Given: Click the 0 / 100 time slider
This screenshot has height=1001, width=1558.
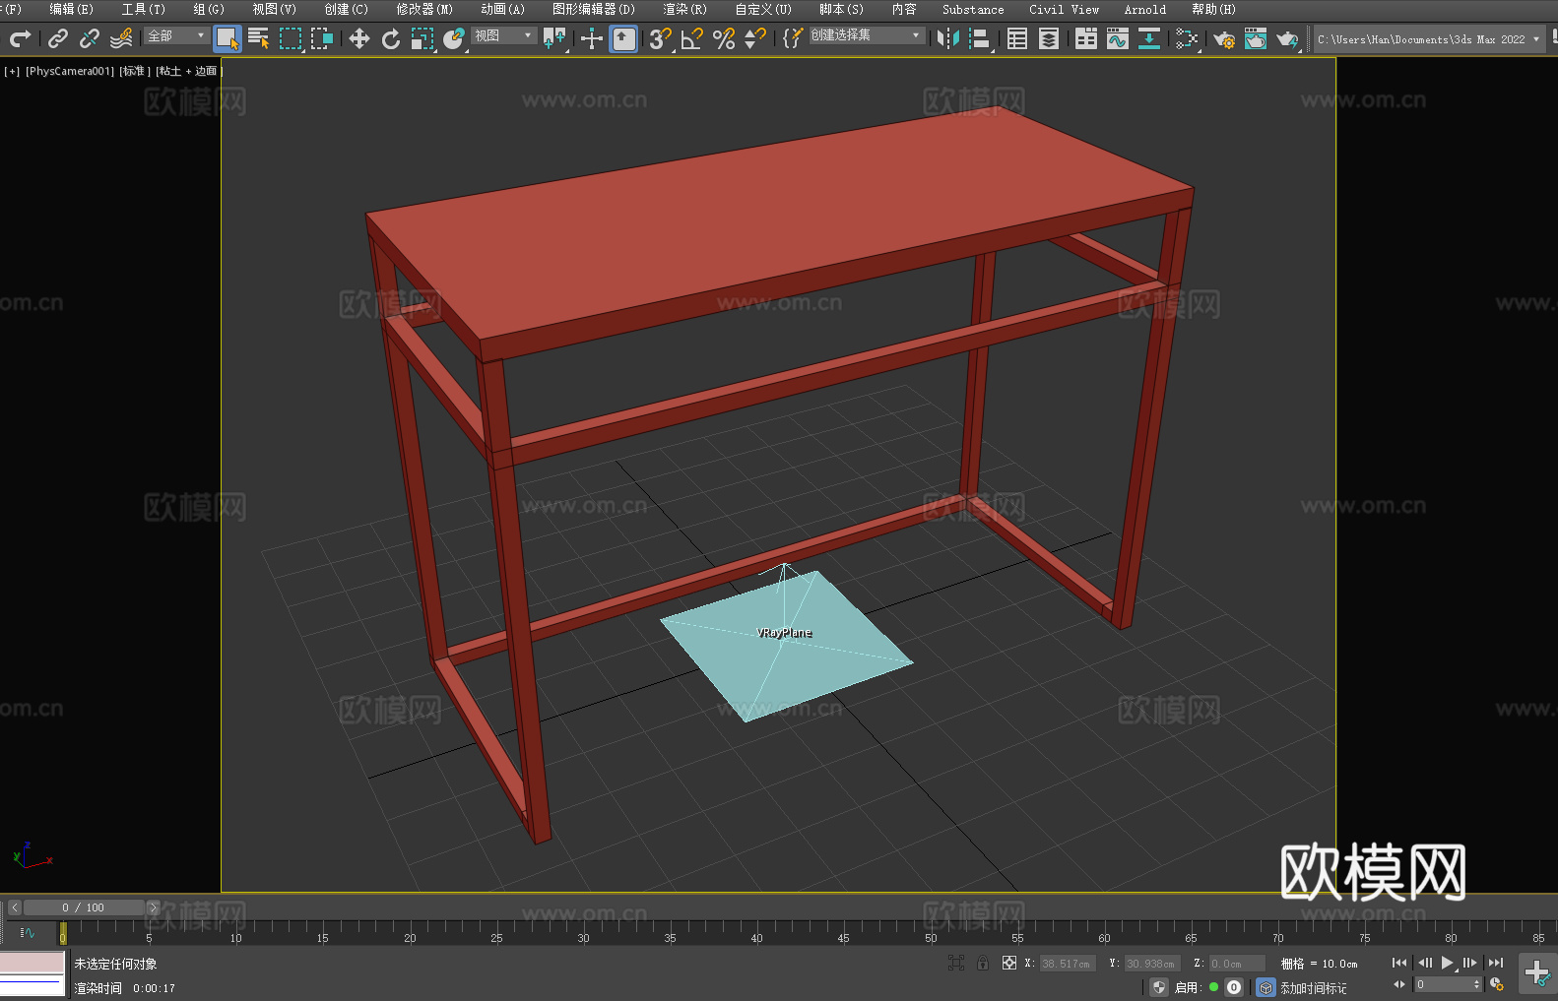Looking at the screenshot, I should click(84, 907).
